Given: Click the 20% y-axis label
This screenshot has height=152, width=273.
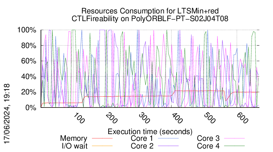Looking at the screenshot, I should point(29,92).
